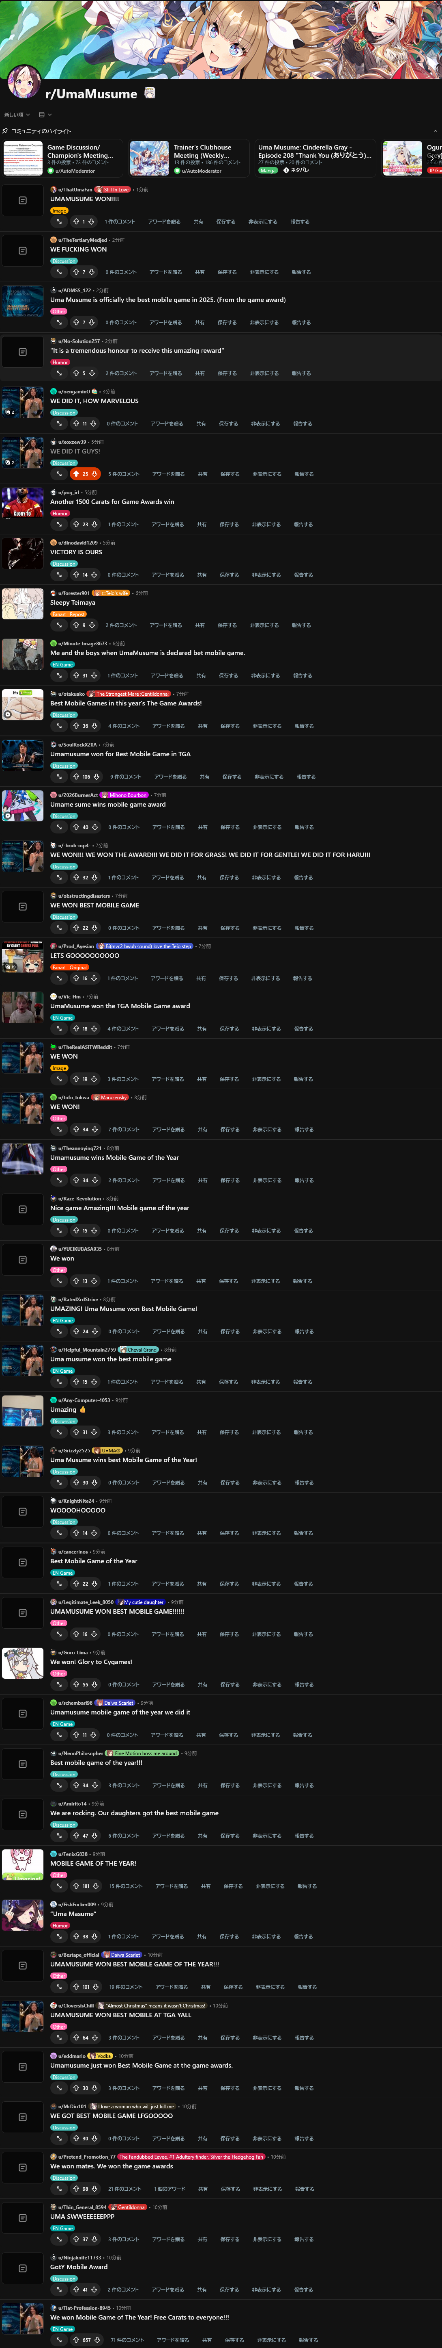This screenshot has height=2348, width=442.
Task: Expand preview of 'WE DID IT, HOW MARVELOUS'
Action: (x=59, y=423)
